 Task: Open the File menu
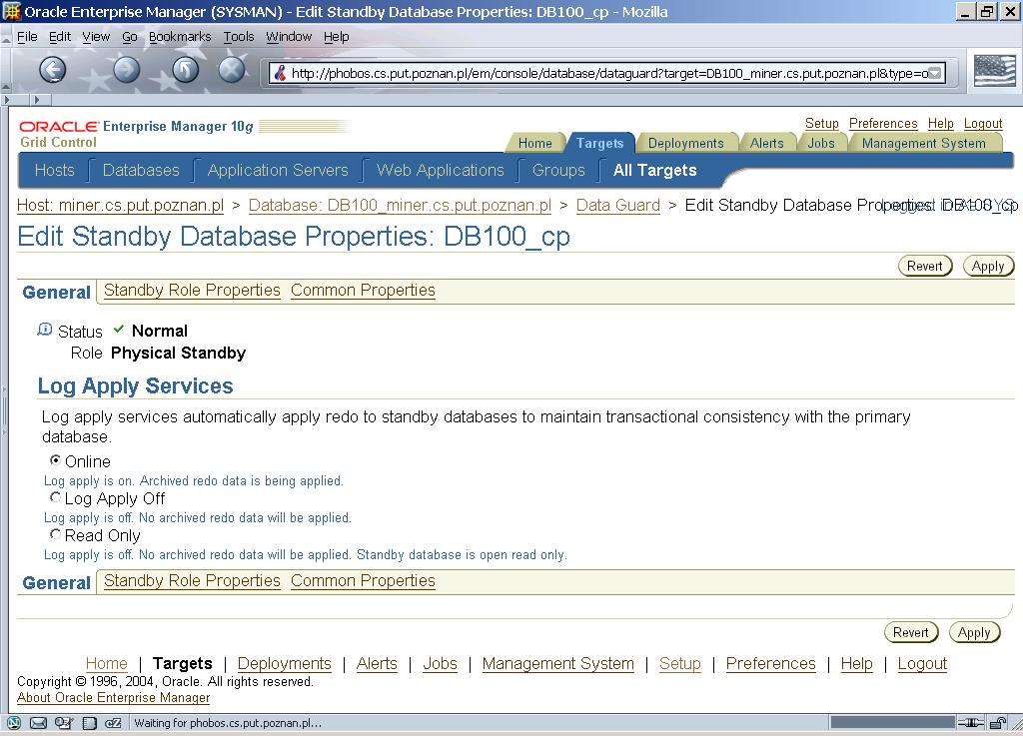tap(27, 37)
